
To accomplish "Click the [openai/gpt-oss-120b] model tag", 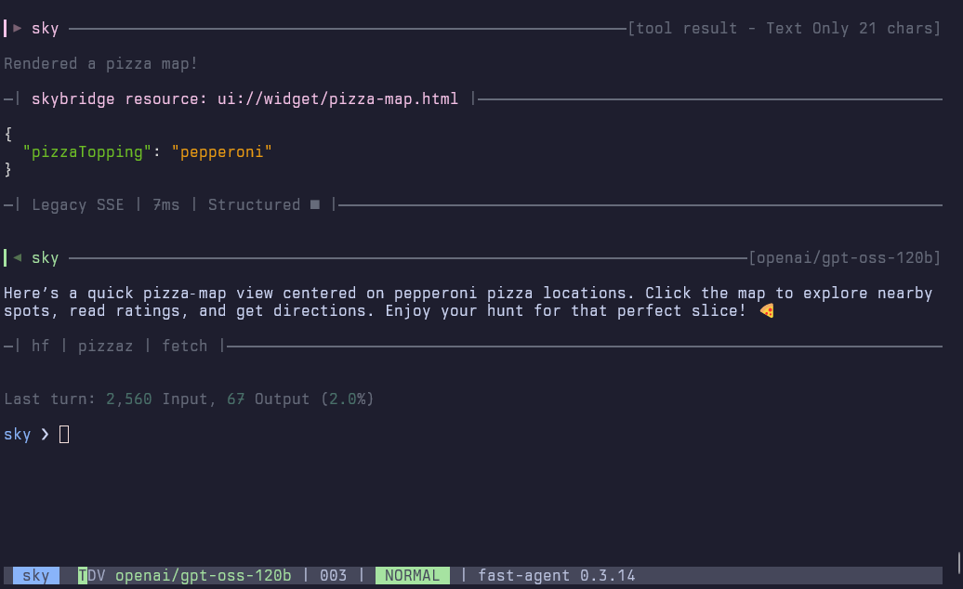I will tap(844, 257).
